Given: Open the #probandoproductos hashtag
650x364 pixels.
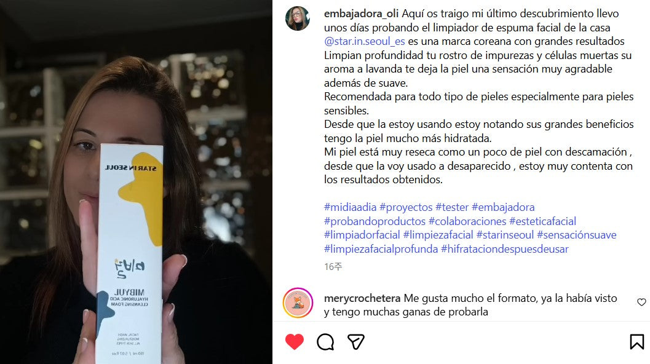Looking at the screenshot, I should point(375,221).
